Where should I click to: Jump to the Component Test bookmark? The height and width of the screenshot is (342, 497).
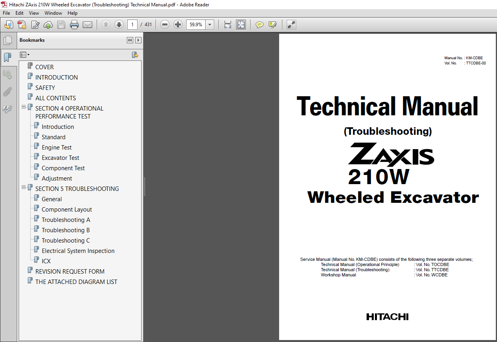pos(63,168)
